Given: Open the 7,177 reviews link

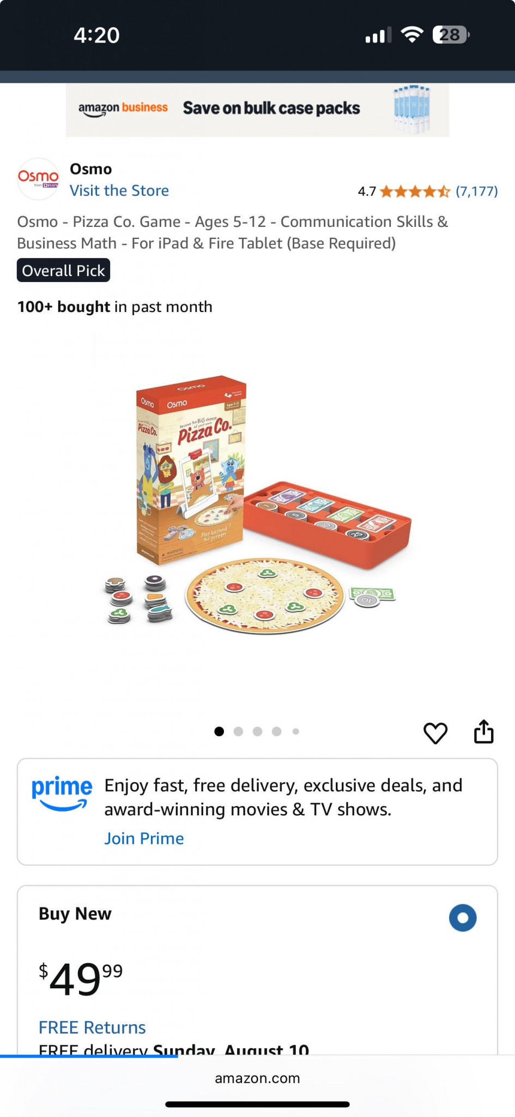Looking at the screenshot, I should coord(477,191).
